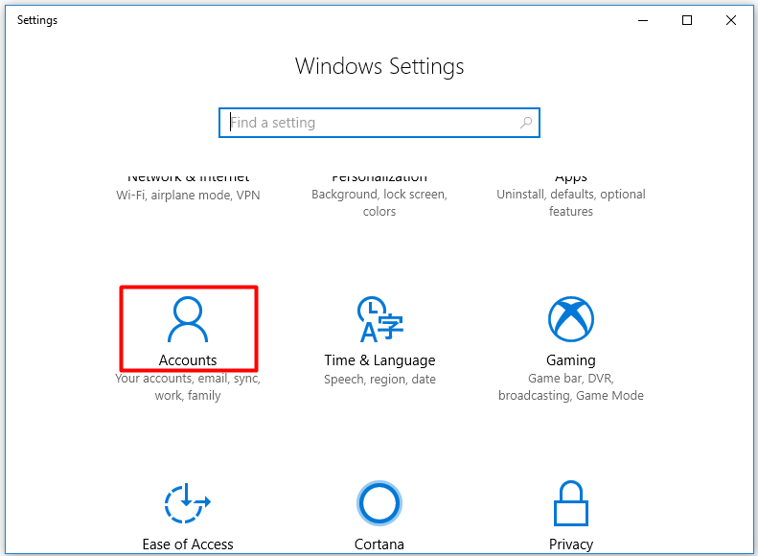Click 'Game bar, DVR, broadcasting' description

(571, 386)
